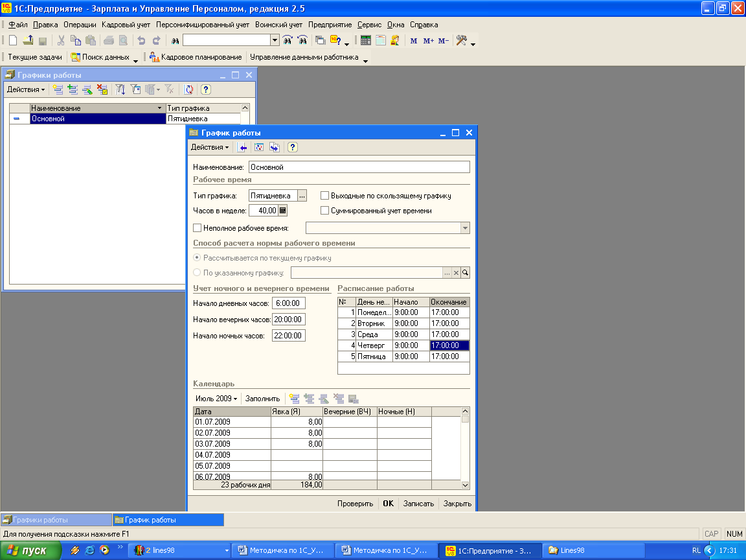The height and width of the screenshot is (560, 746).
Task: Click the Open file icon in main toolbar
Action: coord(28,40)
